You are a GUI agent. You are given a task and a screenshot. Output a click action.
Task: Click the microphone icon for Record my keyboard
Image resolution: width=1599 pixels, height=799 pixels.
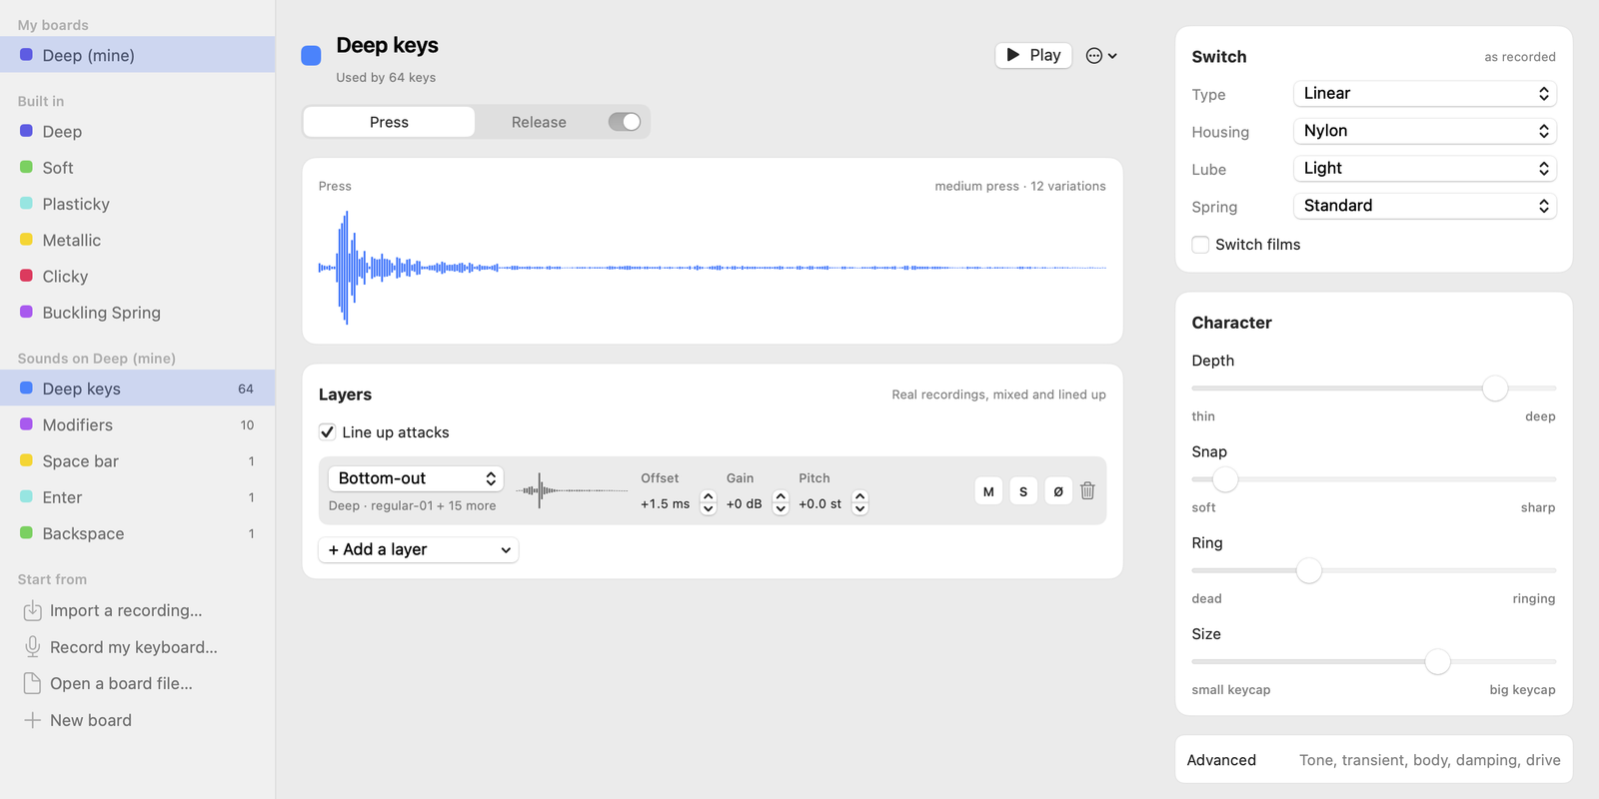pos(33,647)
